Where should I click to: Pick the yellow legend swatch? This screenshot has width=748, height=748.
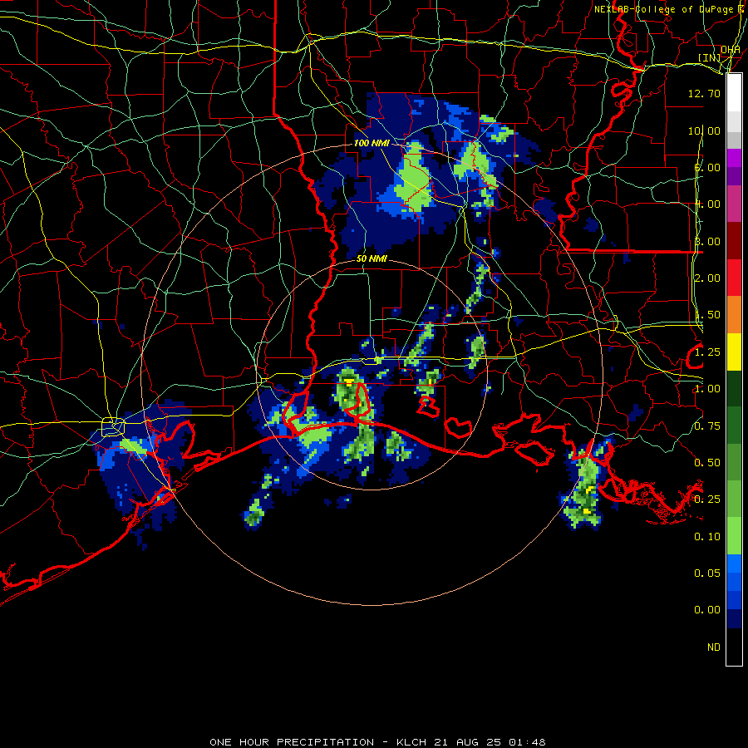[734, 352]
